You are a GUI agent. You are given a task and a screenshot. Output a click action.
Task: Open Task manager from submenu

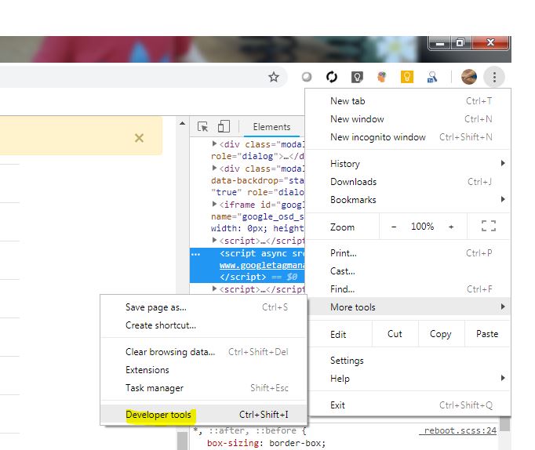pos(204,388)
